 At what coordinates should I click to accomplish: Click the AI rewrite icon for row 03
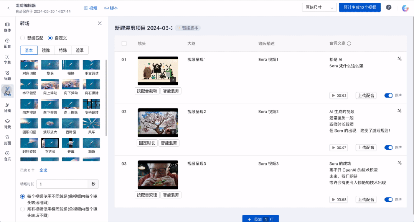pos(399,163)
